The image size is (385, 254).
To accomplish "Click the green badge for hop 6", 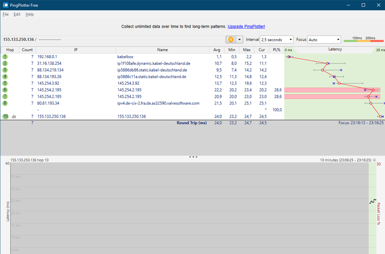I will tap(4, 90).
